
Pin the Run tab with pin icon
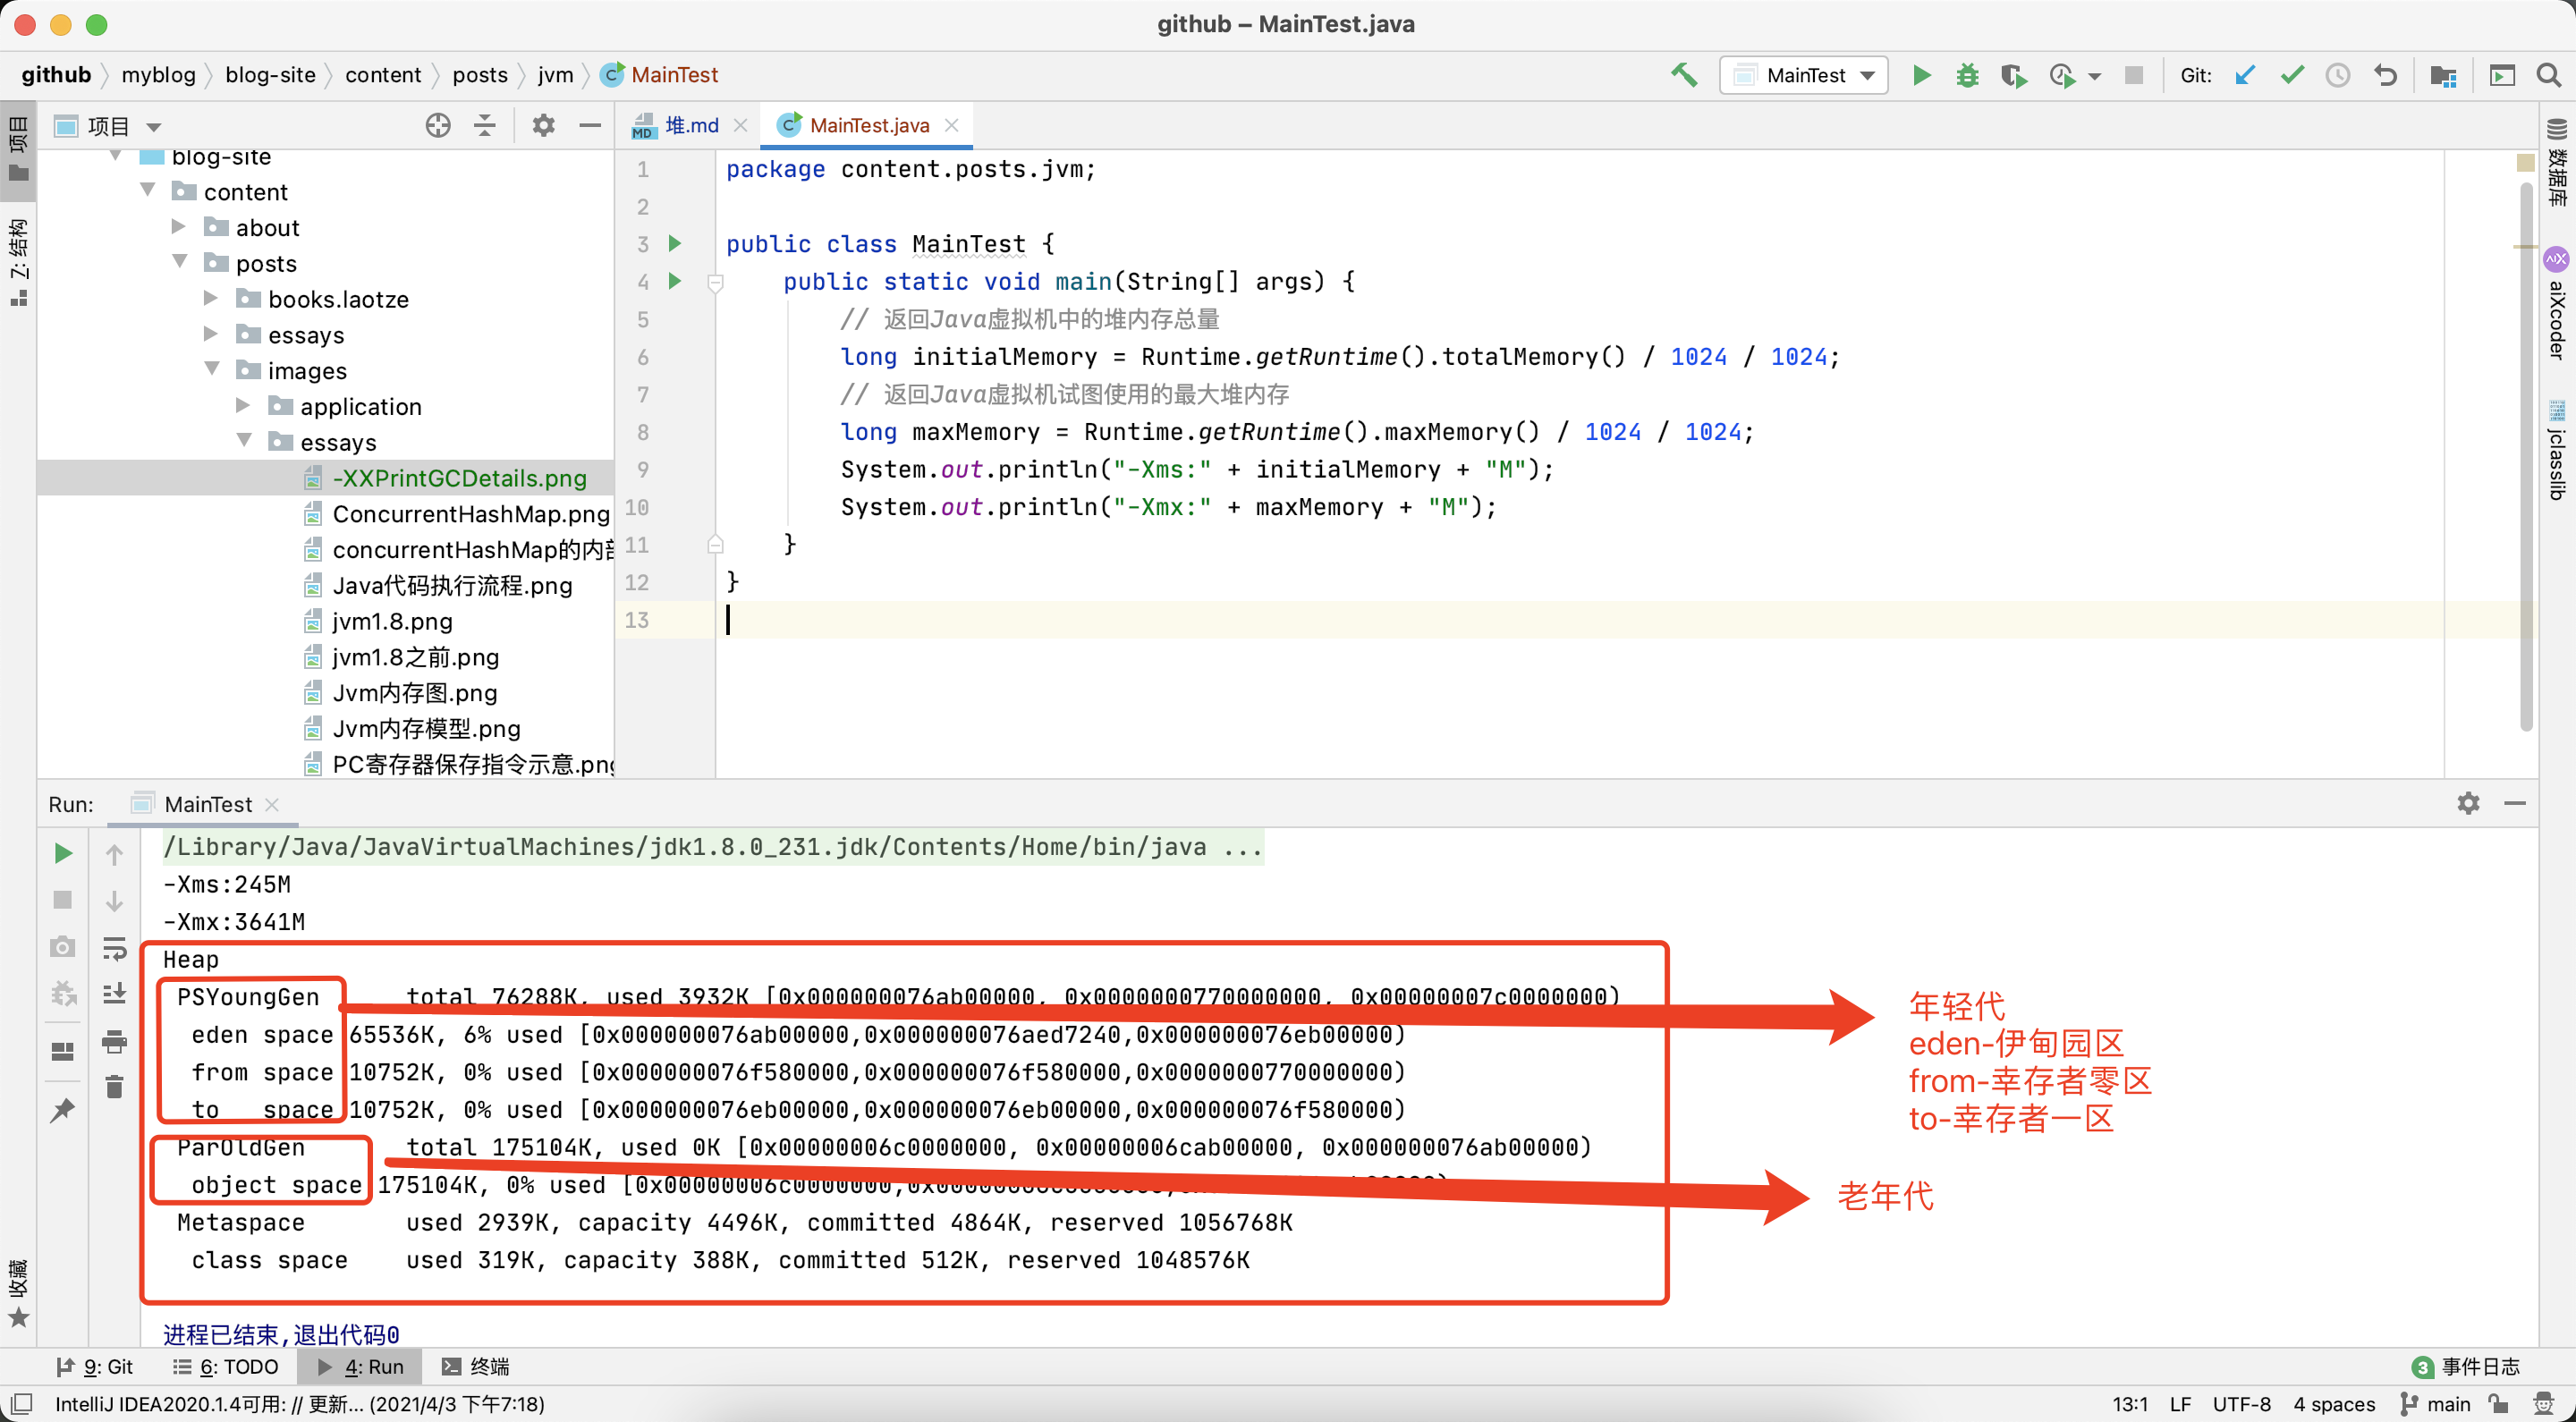click(x=62, y=1110)
